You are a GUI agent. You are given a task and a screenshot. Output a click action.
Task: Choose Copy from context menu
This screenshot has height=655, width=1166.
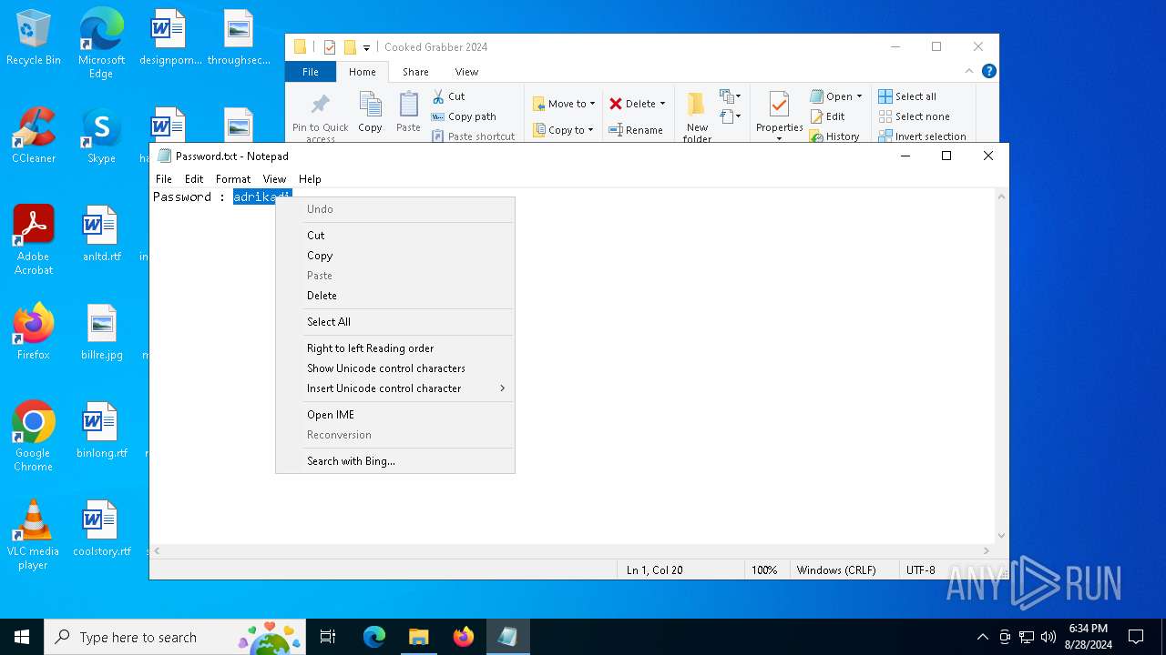point(395,256)
